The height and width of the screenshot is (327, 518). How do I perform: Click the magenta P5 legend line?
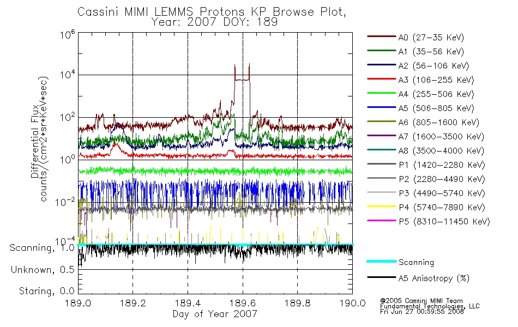pos(382,220)
